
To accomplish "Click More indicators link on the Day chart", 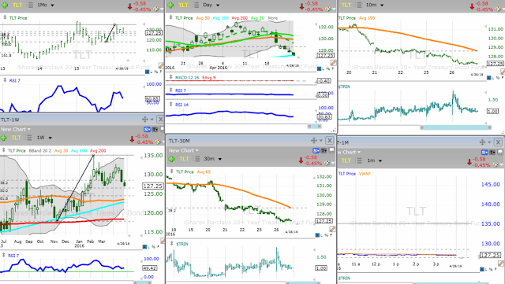I will click(x=273, y=18).
